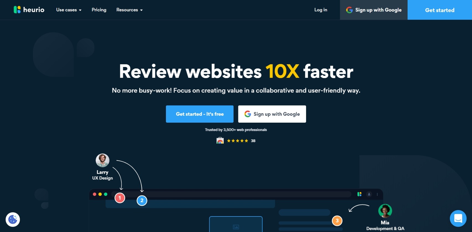Click the heurio logo in header

[x=29, y=10]
